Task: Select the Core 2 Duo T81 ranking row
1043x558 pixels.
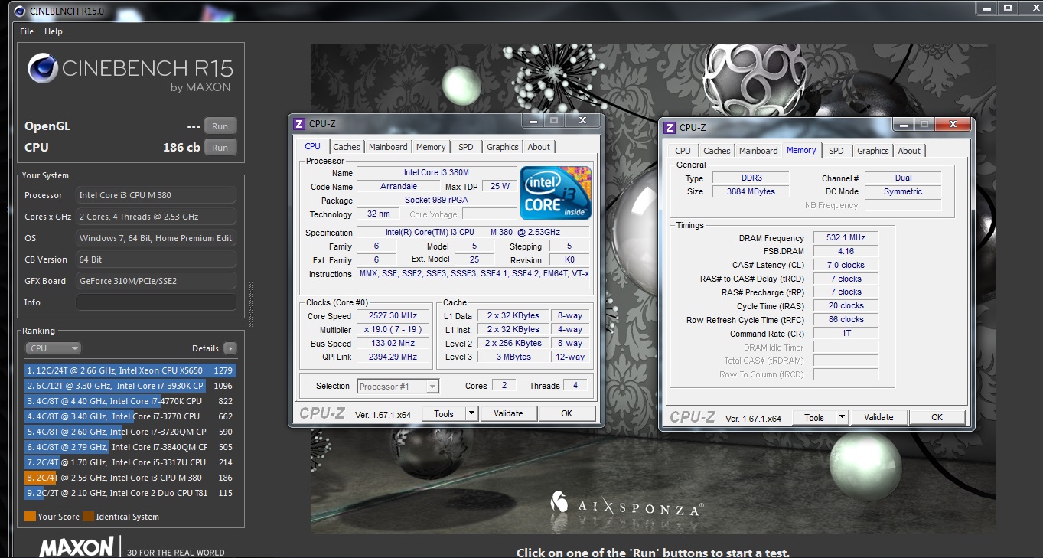Action: 130,493
